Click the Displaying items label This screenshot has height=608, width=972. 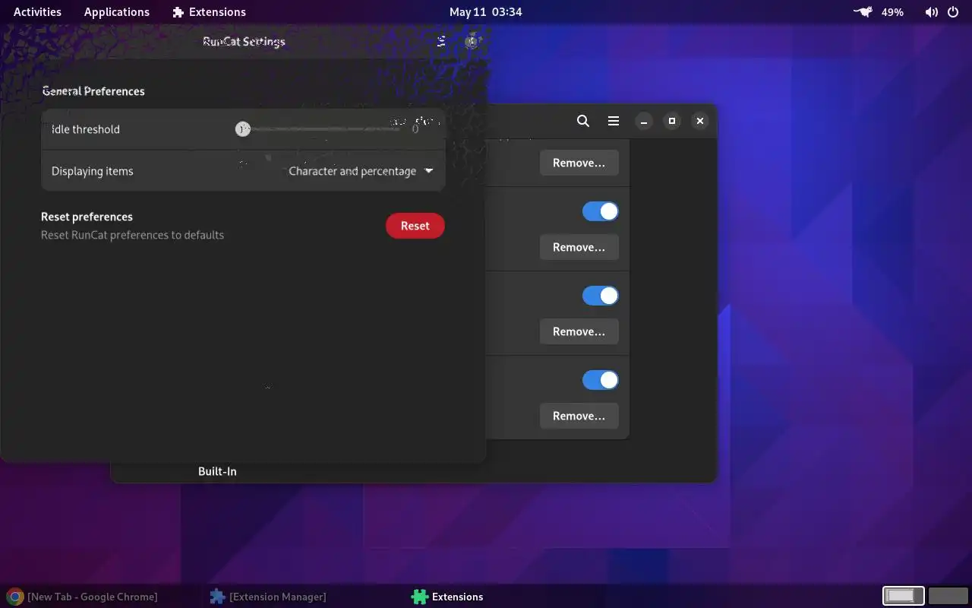93,171
